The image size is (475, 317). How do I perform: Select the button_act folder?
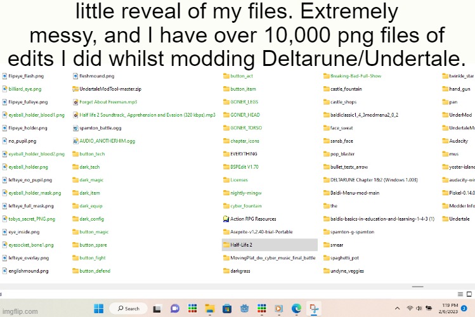238,75
